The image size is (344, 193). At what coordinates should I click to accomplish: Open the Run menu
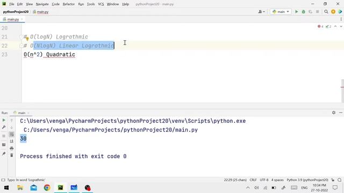point(81,4)
